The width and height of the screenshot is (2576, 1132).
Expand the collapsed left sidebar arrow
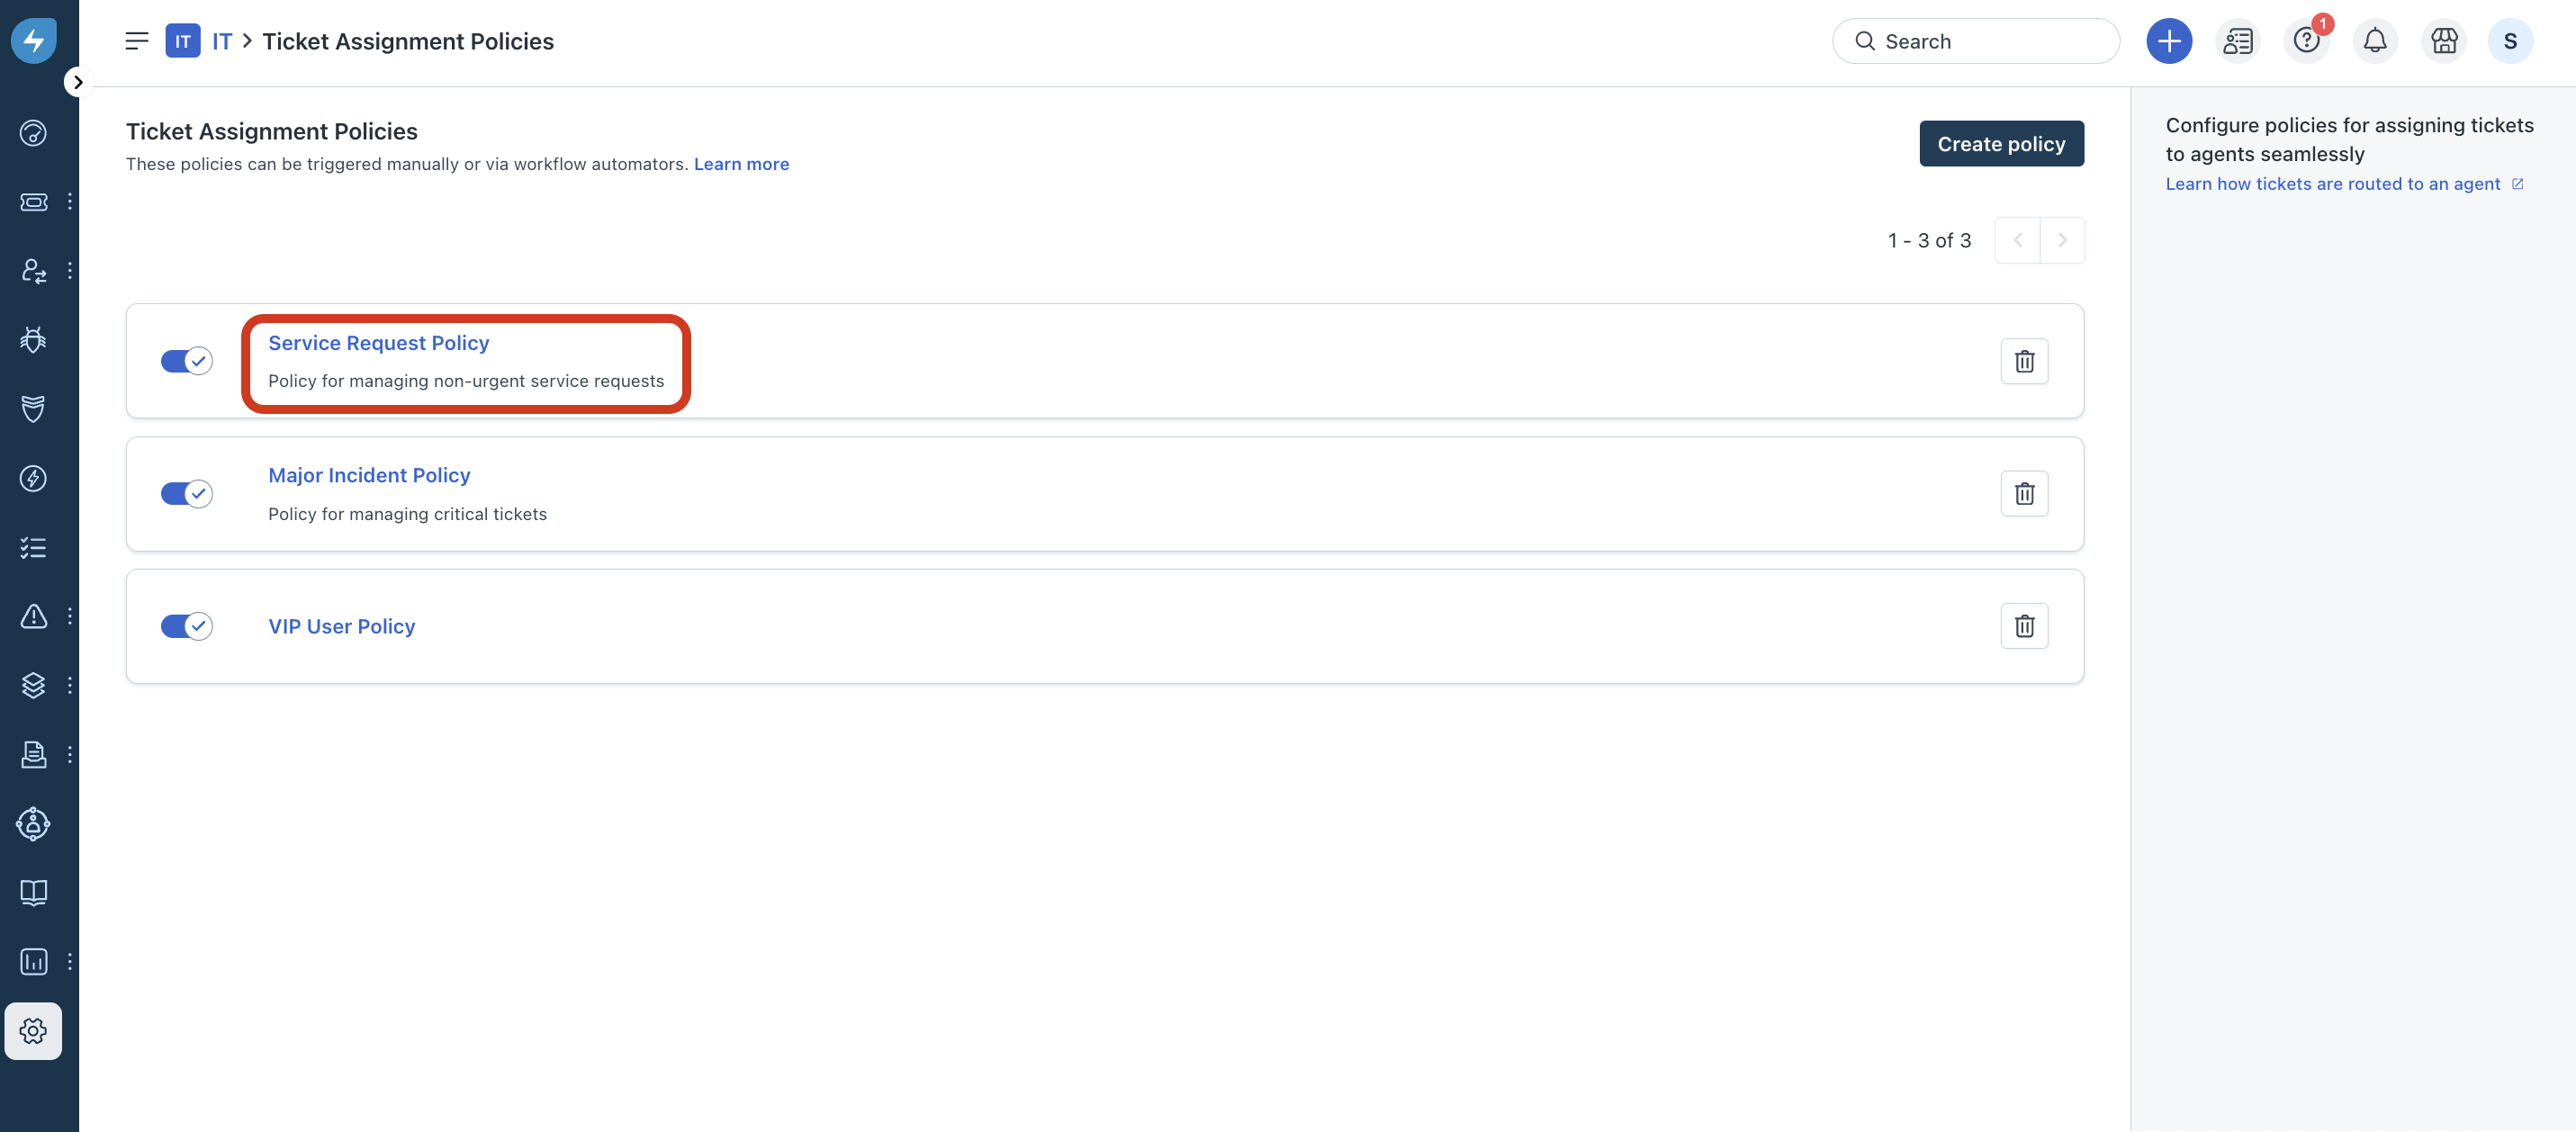(x=78, y=82)
